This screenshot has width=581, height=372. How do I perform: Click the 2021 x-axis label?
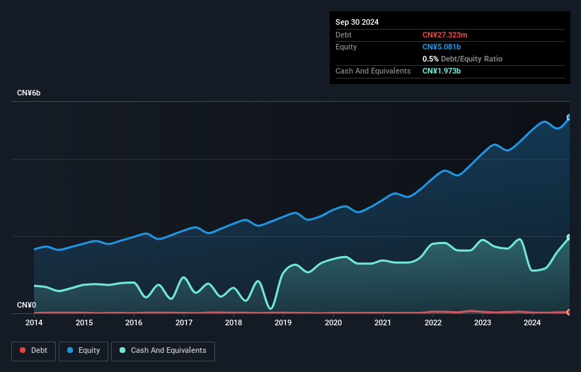pos(383,322)
